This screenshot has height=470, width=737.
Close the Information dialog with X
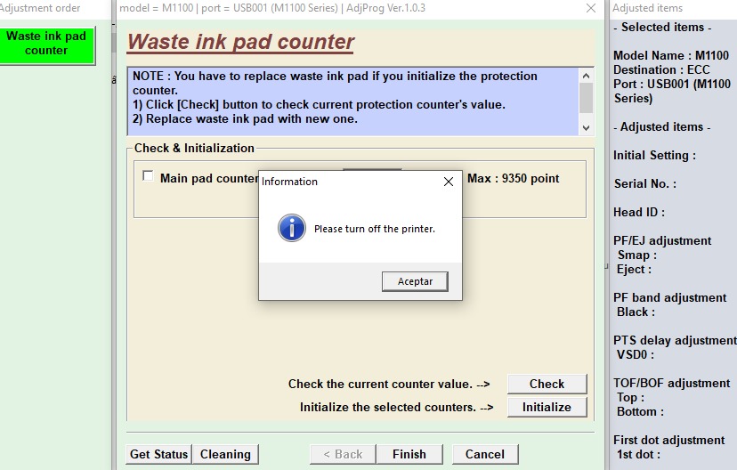click(449, 182)
